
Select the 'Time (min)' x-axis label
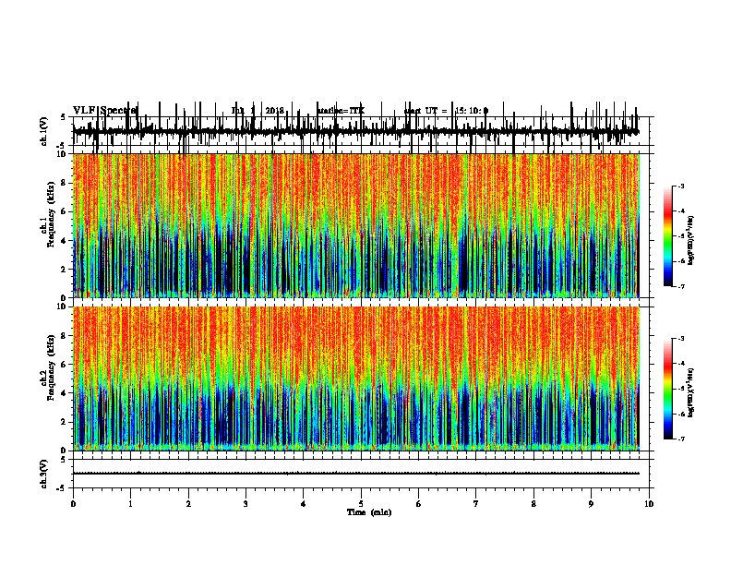coord(369,512)
